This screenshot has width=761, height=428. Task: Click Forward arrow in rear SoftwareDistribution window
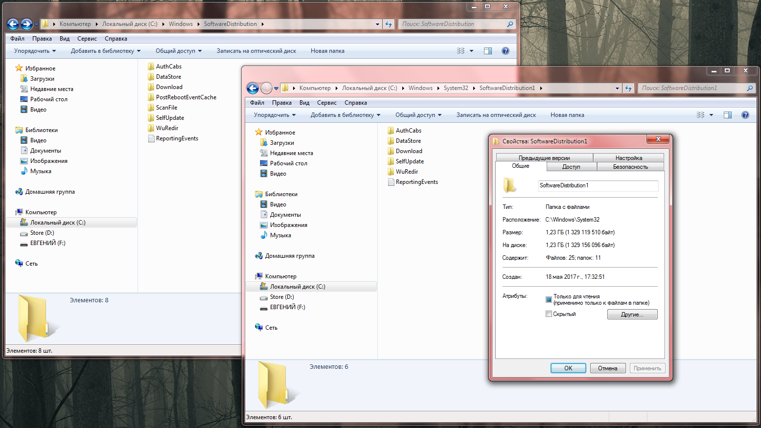click(x=26, y=24)
